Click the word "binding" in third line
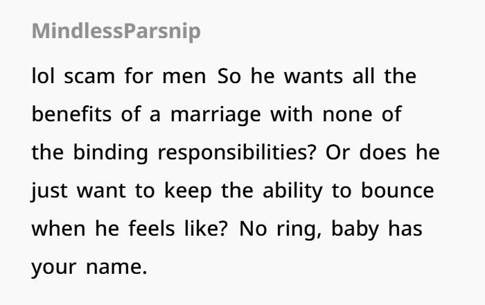The height and width of the screenshot is (305, 485). pos(111,152)
